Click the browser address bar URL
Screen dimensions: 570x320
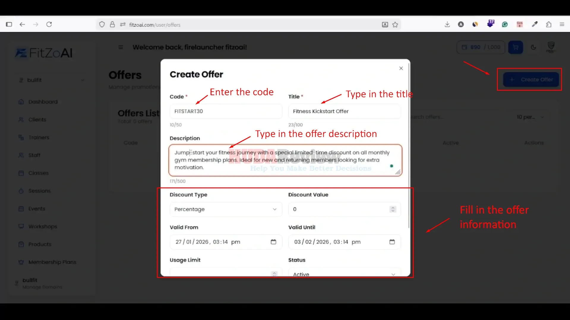[155, 25]
